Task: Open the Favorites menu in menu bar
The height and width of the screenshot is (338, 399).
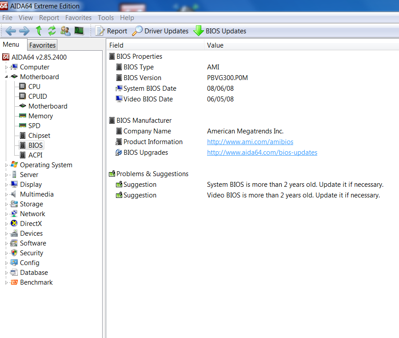Action: pos(78,18)
